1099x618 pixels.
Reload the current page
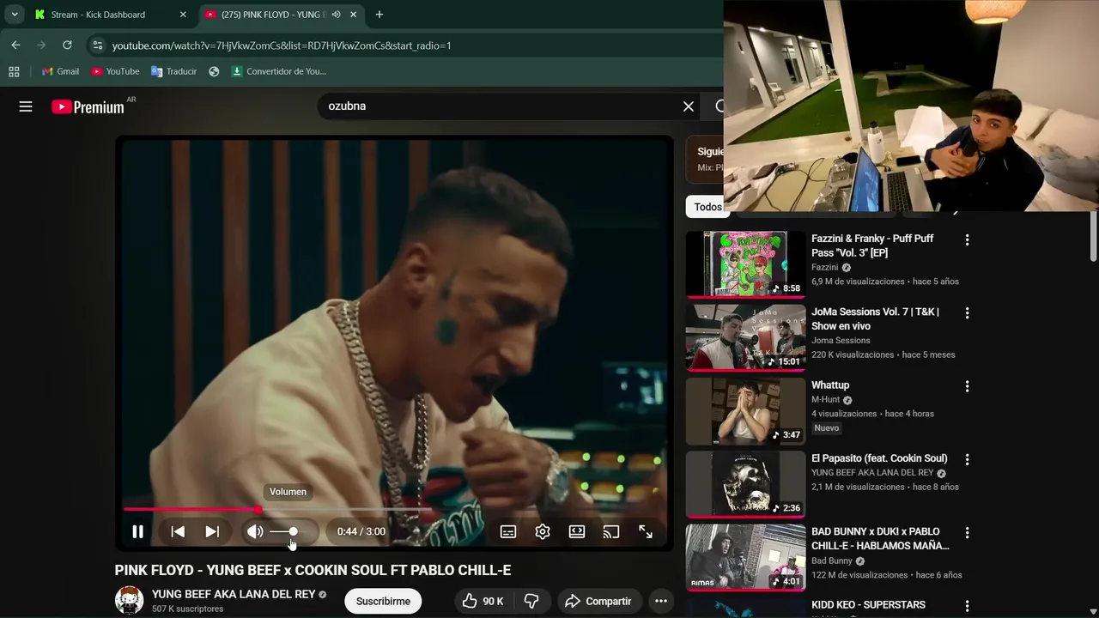click(x=67, y=45)
